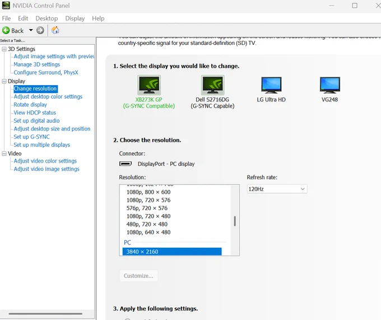Viewport: 381px width, 320px height.
Task: Click the Back button label
Action: tap(17, 31)
